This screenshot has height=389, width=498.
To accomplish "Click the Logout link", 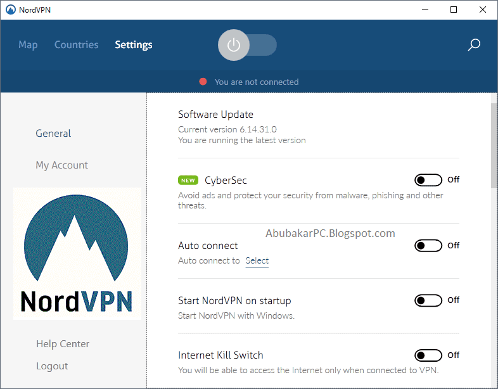I will [x=52, y=366].
